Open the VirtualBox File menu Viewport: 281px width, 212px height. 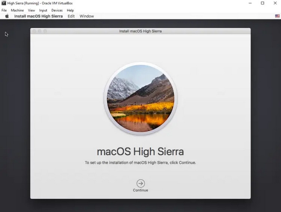point(4,10)
